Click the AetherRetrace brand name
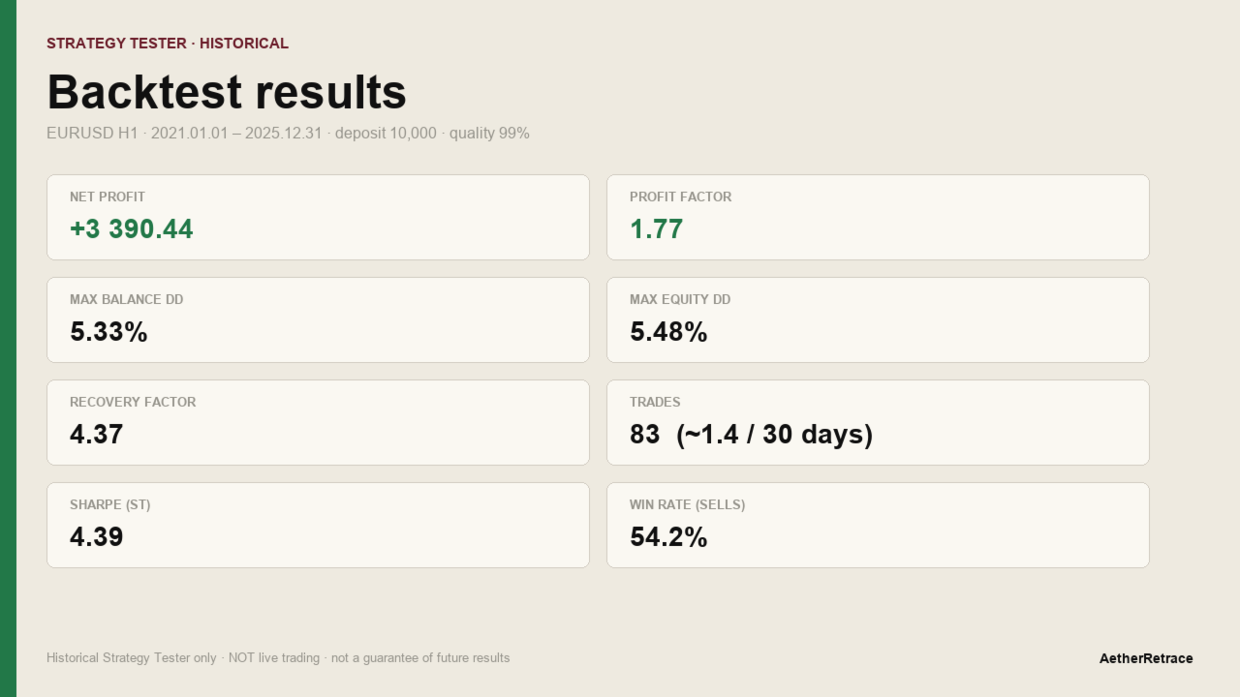 (1146, 658)
